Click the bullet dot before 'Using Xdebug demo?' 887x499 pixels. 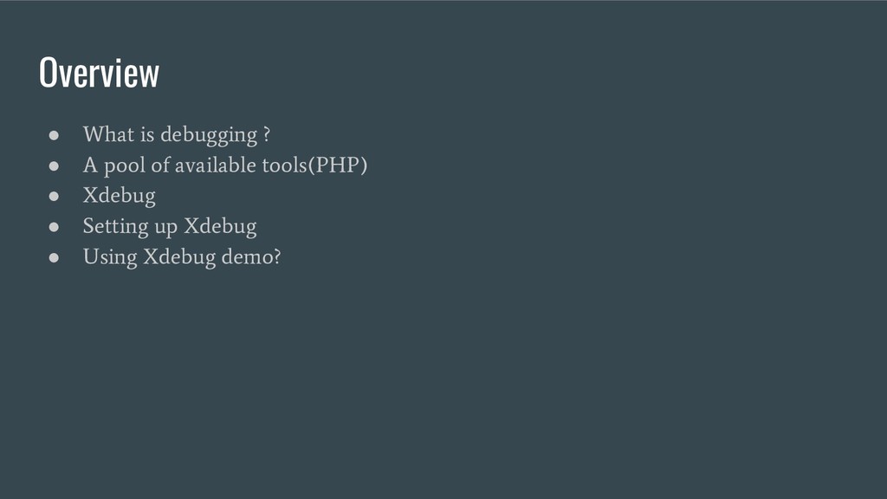point(54,257)
